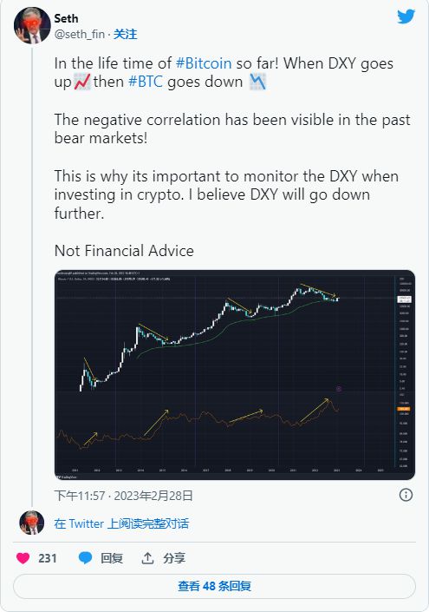Follow Seth via 关注 link
This screenshot has width=429, height=612.
point(125,35)
